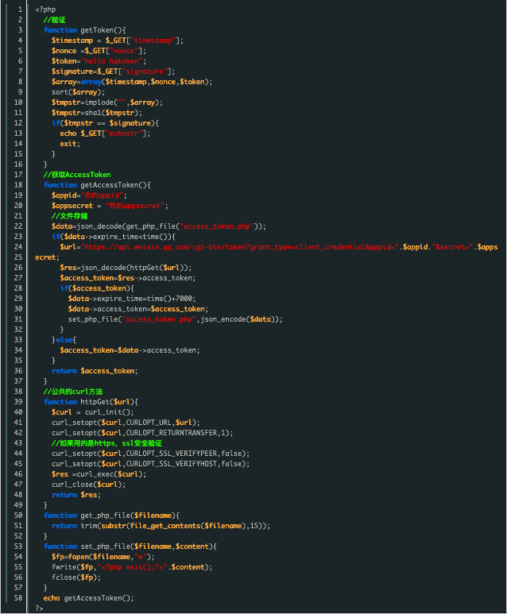
Task: Click the AccessToken comment on line 17
Action: click(77, 175)
